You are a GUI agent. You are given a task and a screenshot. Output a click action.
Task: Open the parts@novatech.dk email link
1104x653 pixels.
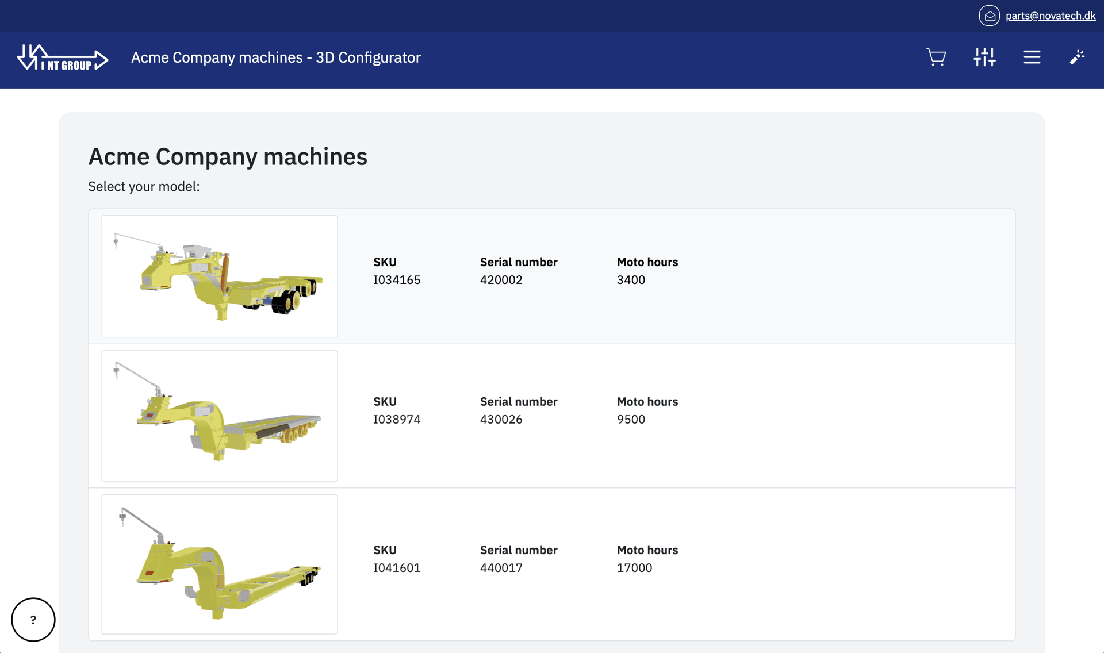(x=1051, y=16)
